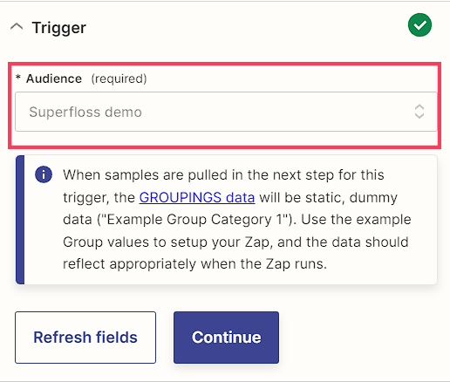Click the asterisk beside the Audience label
Image resolution: width=450 pixels, height=382 pixels.
click(18, 78)
